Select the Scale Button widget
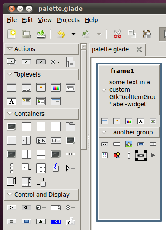 [x=70, y=221]
